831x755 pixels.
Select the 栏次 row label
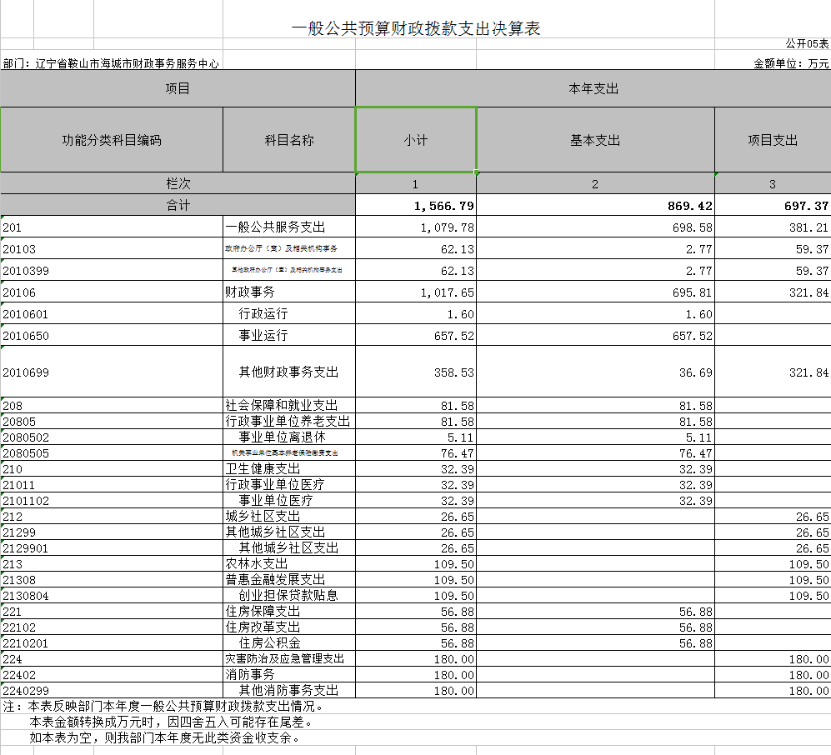tap(178, 183)
